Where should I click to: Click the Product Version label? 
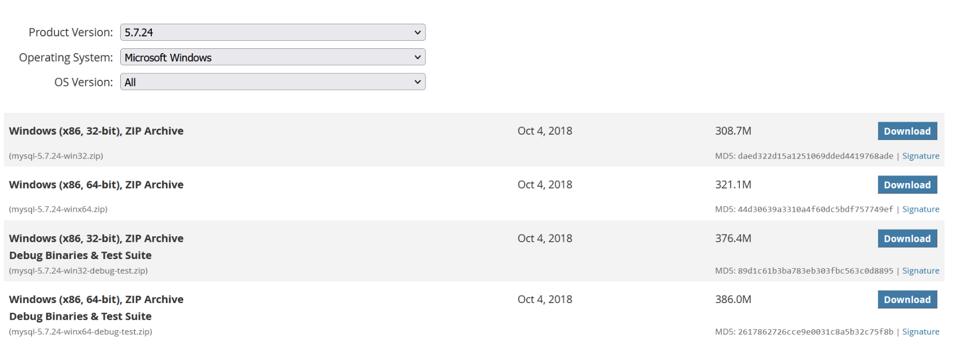pyautogui.click(x=71, y=33)
